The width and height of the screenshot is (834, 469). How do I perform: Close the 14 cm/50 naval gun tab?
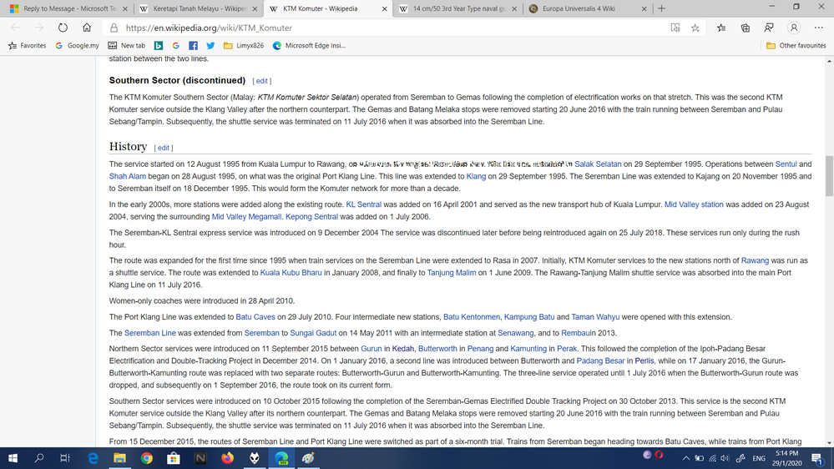514,8
